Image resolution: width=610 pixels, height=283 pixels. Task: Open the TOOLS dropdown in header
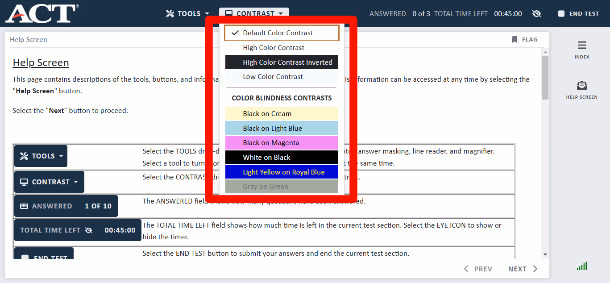point(187,13)
